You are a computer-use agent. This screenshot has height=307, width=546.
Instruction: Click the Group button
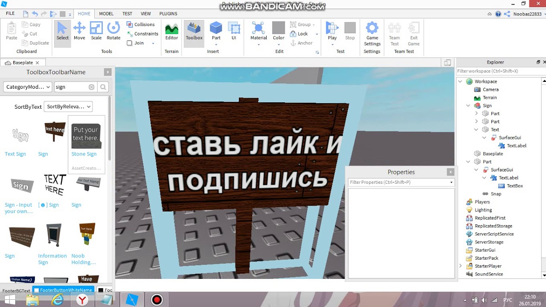300,25
